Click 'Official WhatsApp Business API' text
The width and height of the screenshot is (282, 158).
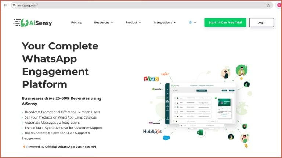pos(70,147)
